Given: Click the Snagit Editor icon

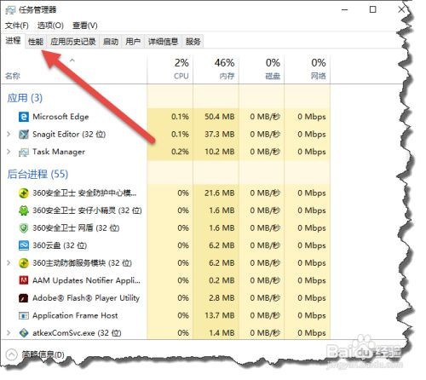Looking at the screenshot, I should pos(24,135).
